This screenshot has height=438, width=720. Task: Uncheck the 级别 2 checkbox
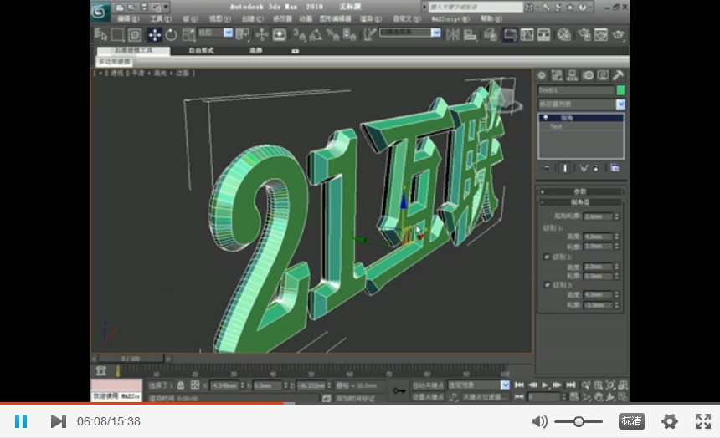(x=547, y=257)
